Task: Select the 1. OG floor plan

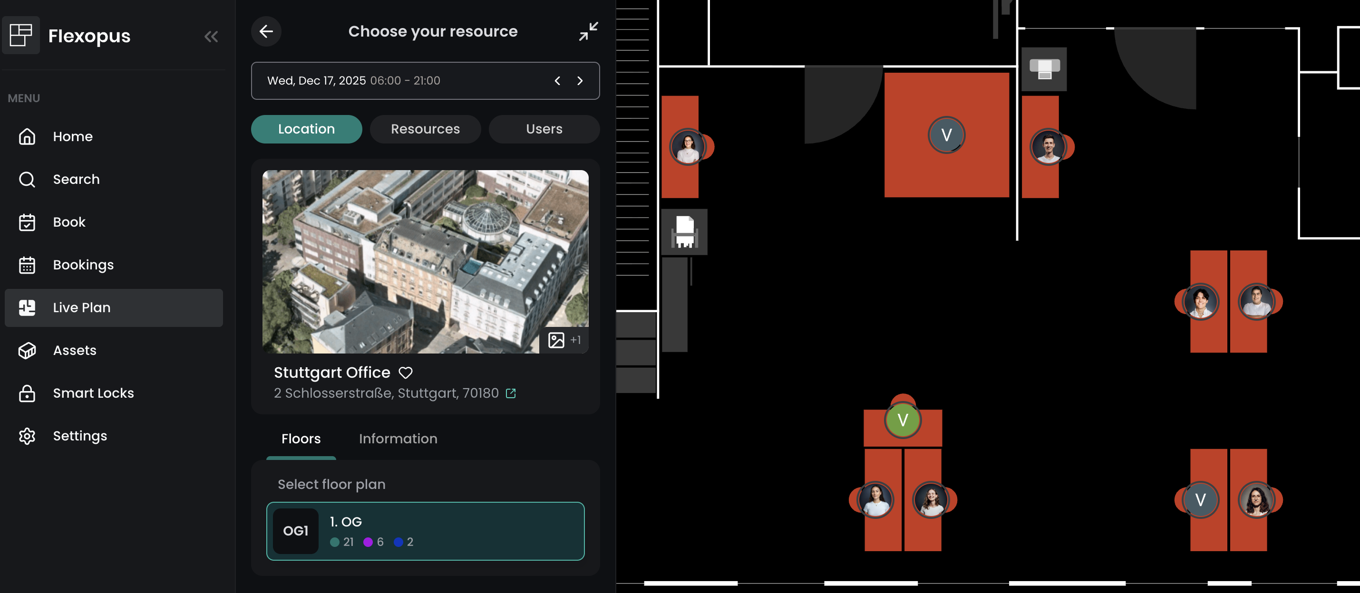Action: pos(425,531)
